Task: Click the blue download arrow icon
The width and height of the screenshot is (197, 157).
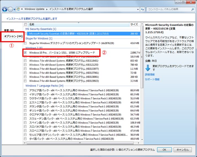Action: [x=148, y=68]
